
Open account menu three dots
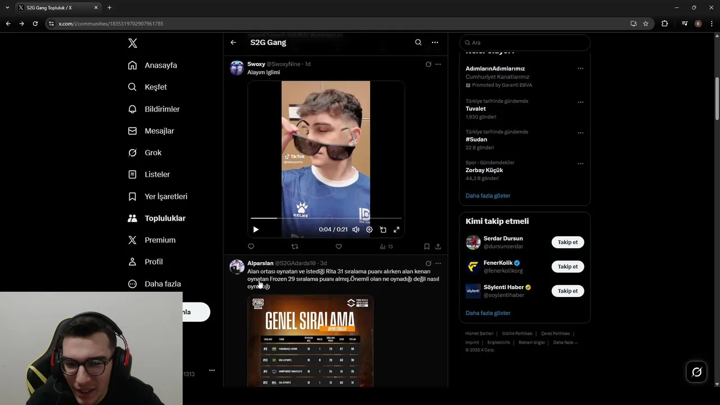[212, 370]
